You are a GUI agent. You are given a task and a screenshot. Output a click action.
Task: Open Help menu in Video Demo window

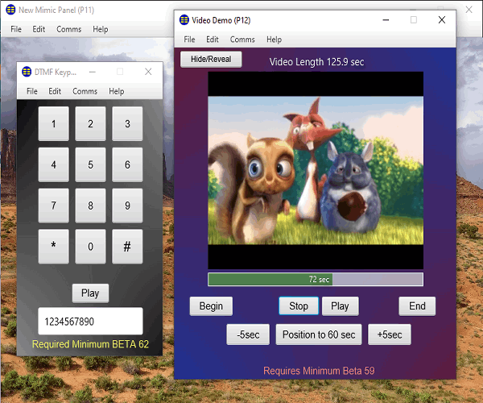[x=274, y=39]
